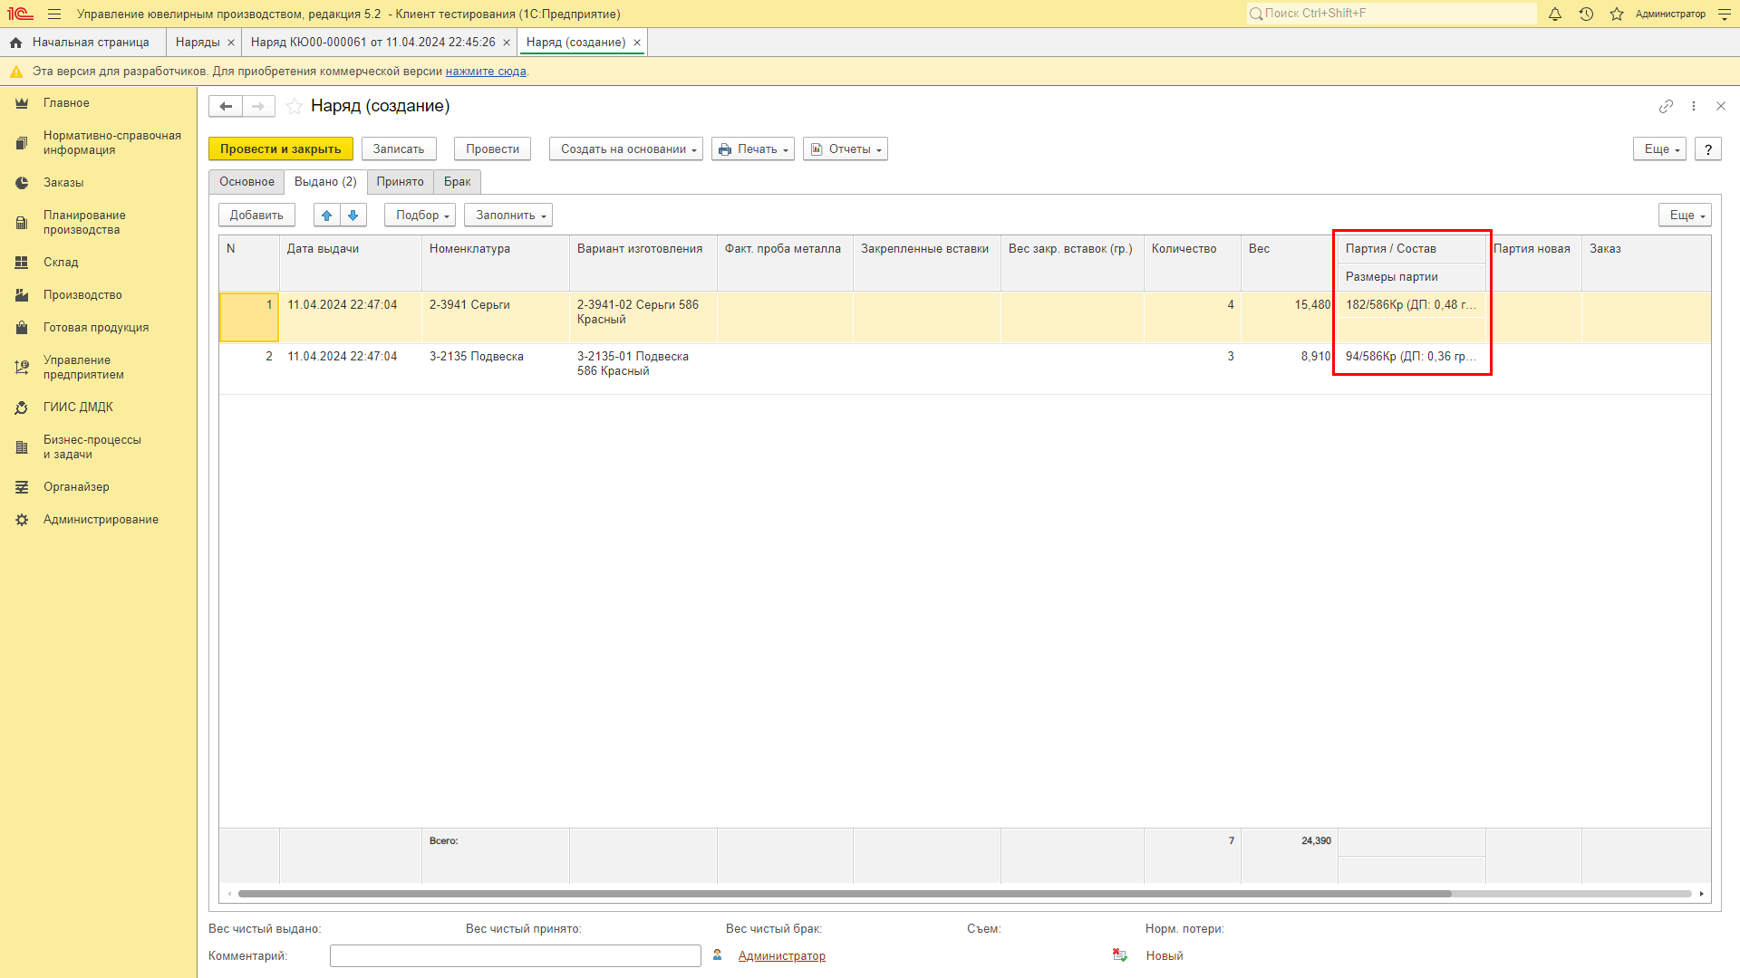Image resolution: width=1740 pixels, height=978 pixels.
Task: Copy link to document icon
Action: point(1666,106)
